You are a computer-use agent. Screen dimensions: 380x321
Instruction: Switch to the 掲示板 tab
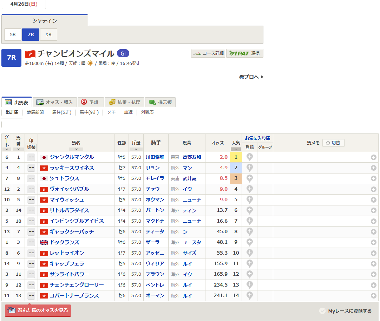[x=160, y=102]
